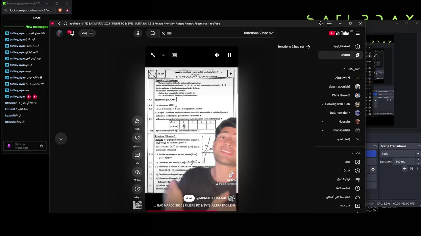
Task: Toggle closed captions on the Short
Action: pos(174,55)
